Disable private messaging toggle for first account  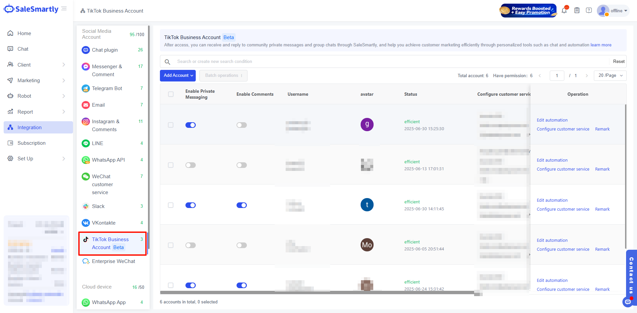(190, 125)
